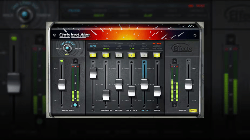The image size is (250, 140).
Task: Click the Short Dly fader handle
Action: 131,91
